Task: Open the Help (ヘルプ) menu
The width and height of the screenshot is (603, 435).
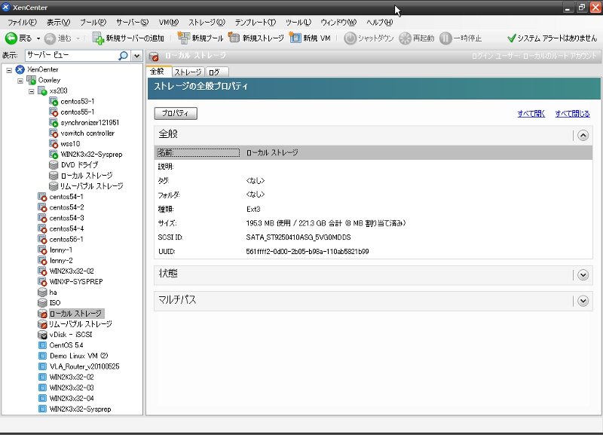Action: pos(379,23)
